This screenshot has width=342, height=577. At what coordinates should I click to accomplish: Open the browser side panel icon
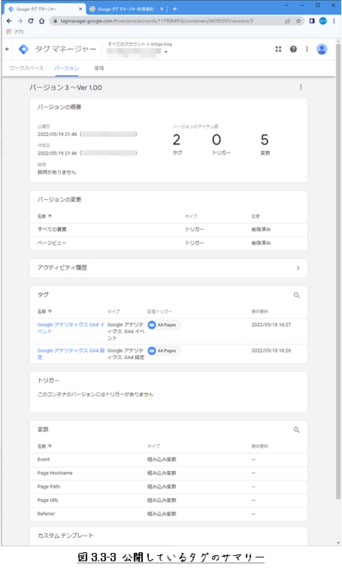pos(312,21)
